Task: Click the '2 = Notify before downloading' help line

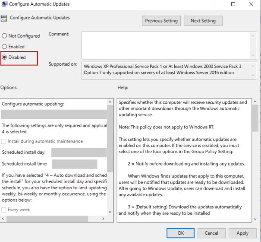Action: (186, 164)
